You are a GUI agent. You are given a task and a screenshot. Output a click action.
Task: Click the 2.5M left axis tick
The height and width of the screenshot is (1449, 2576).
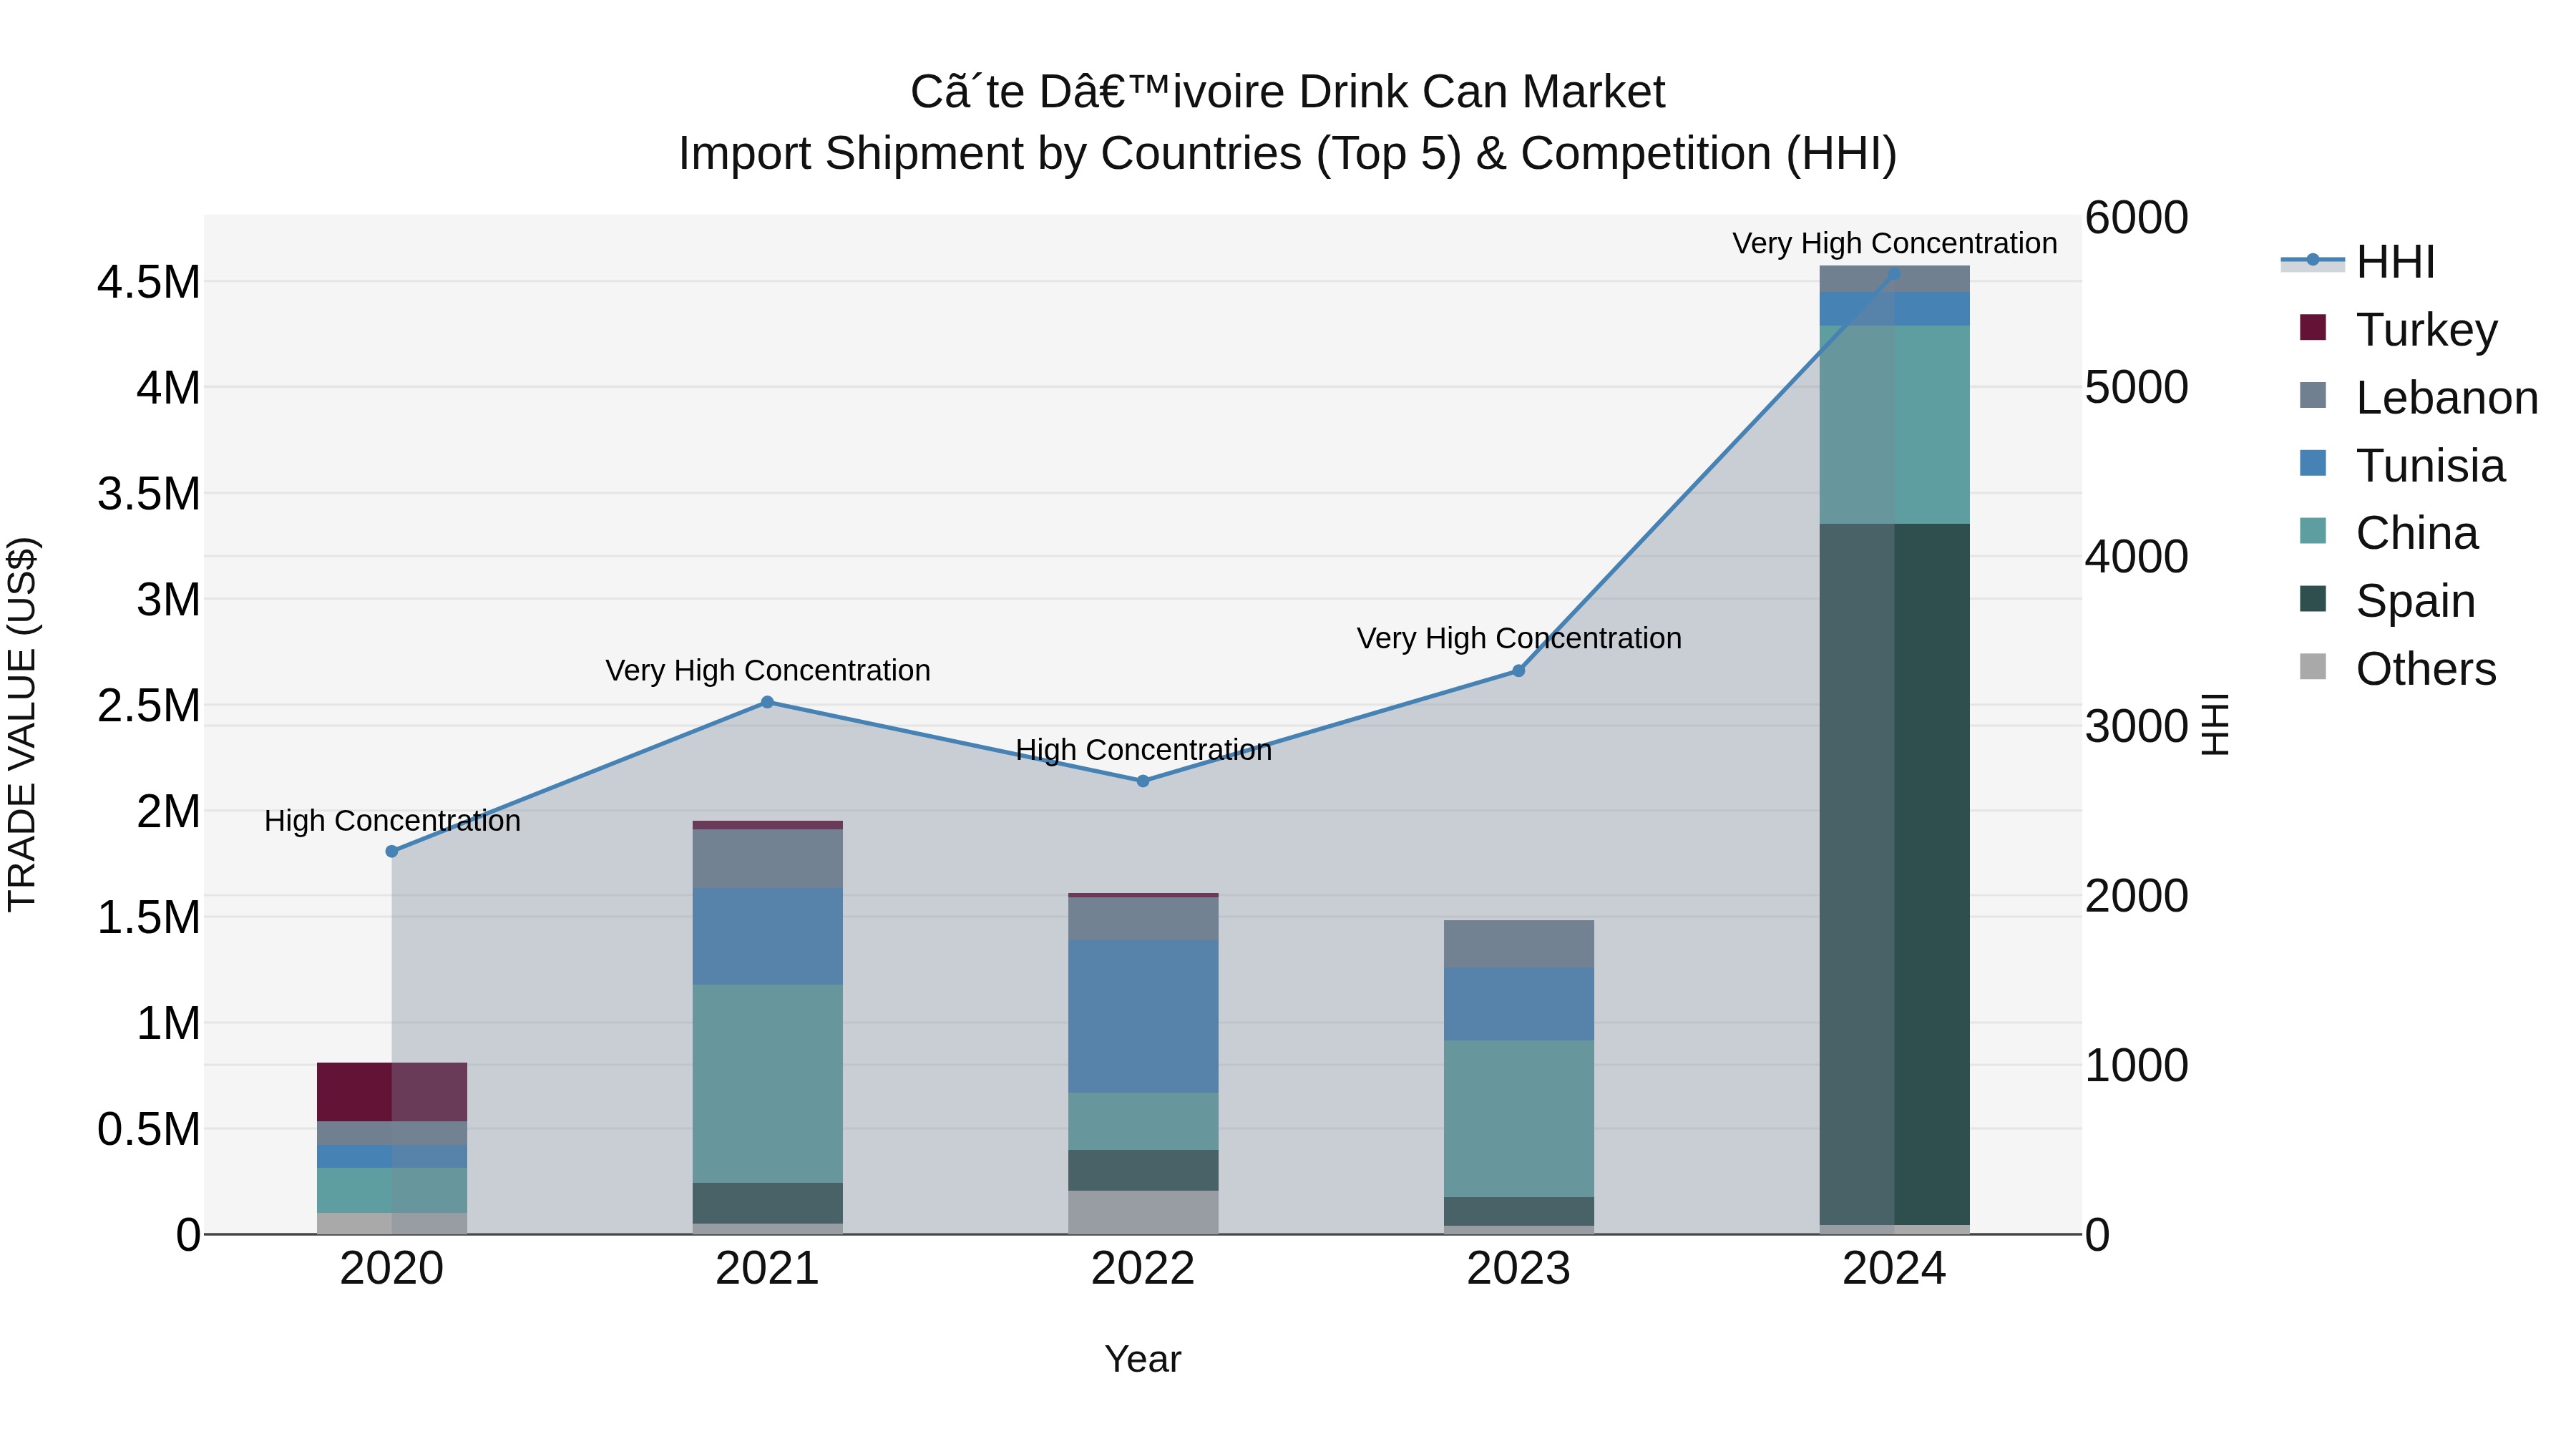(x=148, y=706)
